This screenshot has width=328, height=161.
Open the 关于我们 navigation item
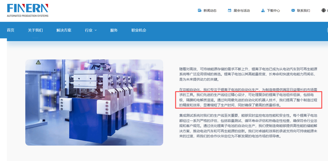[35, 30]
